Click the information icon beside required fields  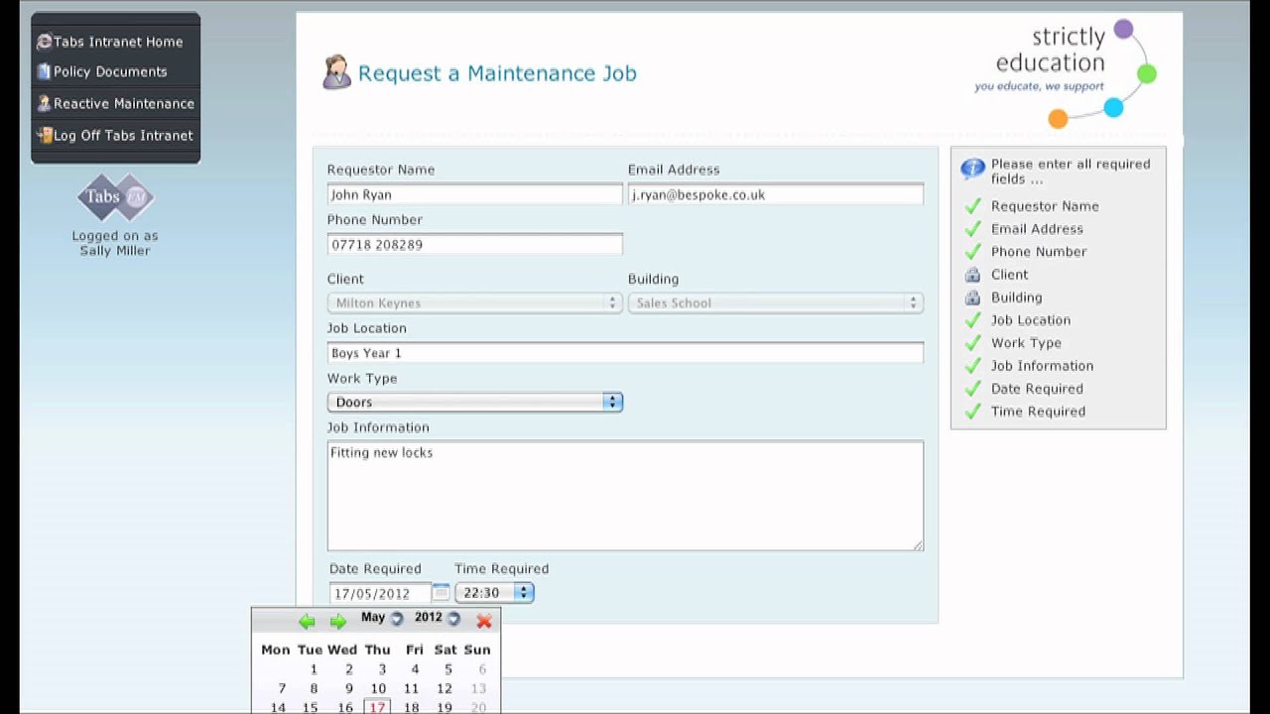972,169
